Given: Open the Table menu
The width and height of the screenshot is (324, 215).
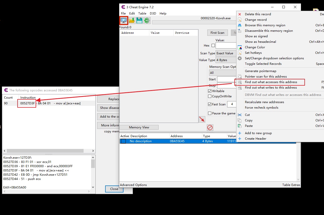Looking at the screenshot, I should [142, 14].
